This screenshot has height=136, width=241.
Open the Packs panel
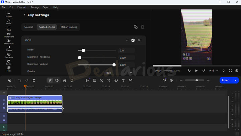(9, 62)
